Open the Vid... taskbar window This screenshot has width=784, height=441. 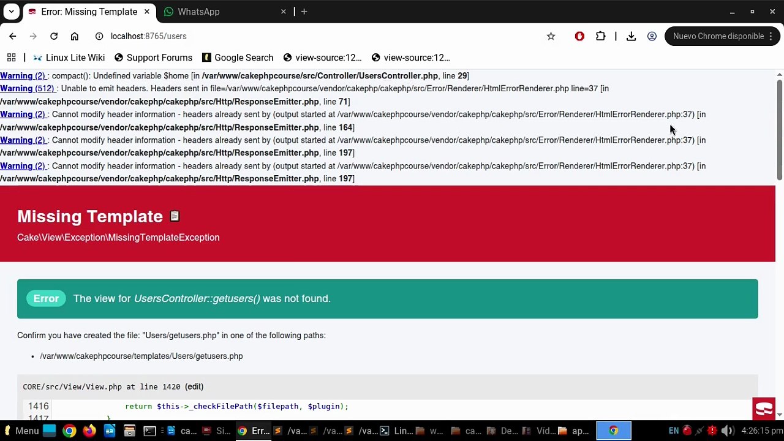(538, 431)
